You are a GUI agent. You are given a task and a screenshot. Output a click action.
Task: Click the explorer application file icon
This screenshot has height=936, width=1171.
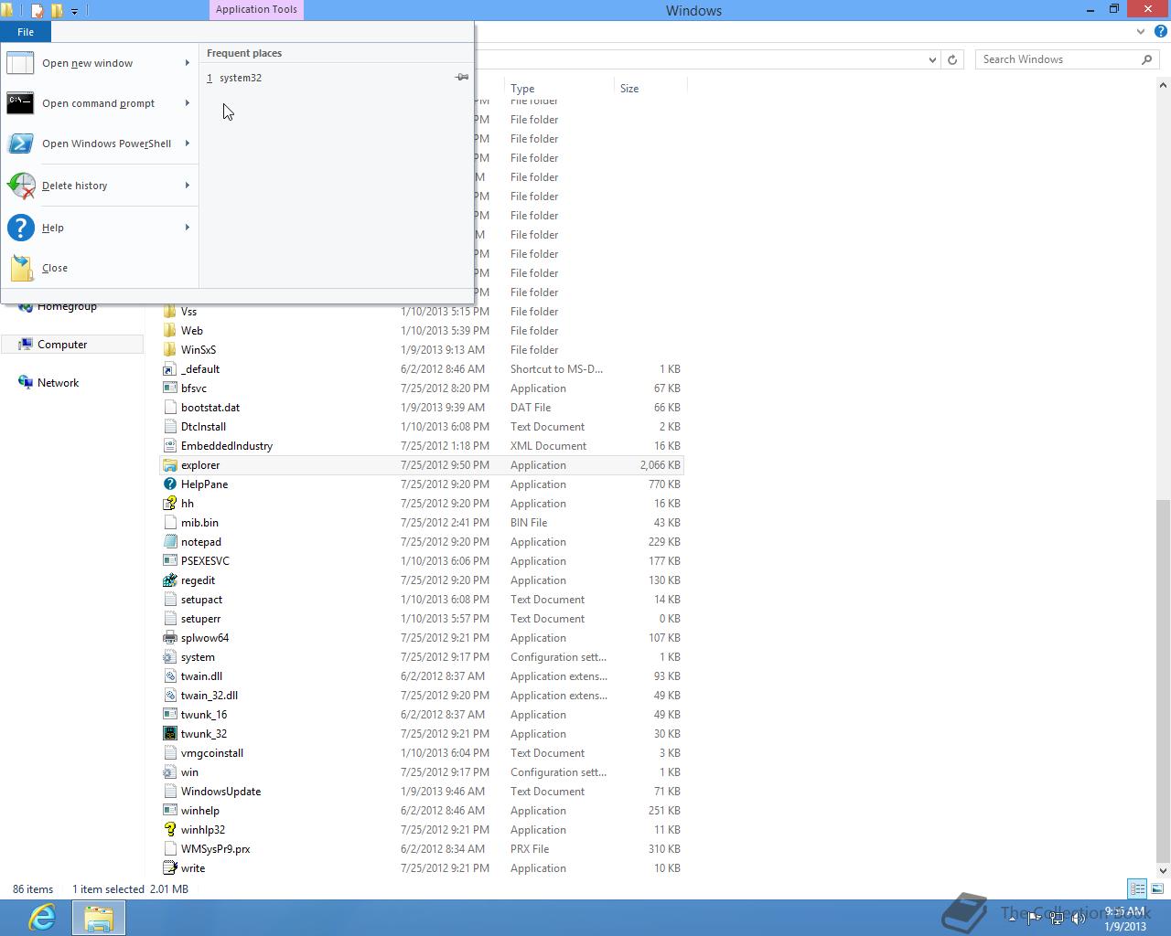169,465
